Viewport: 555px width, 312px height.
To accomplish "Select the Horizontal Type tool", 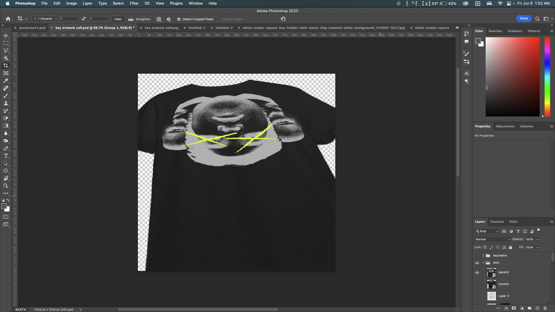I will coord(6,156).
